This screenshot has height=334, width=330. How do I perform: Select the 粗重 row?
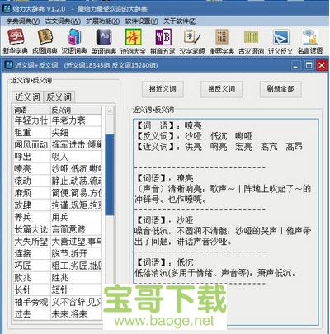tap(58, 133)
